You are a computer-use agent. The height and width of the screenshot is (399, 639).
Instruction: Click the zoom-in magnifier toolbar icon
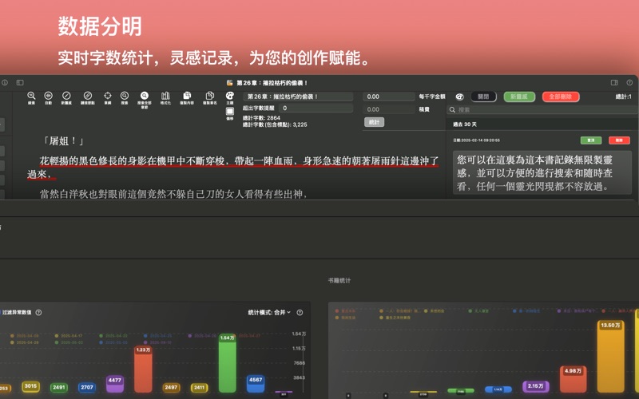click(x=31, y=96)
